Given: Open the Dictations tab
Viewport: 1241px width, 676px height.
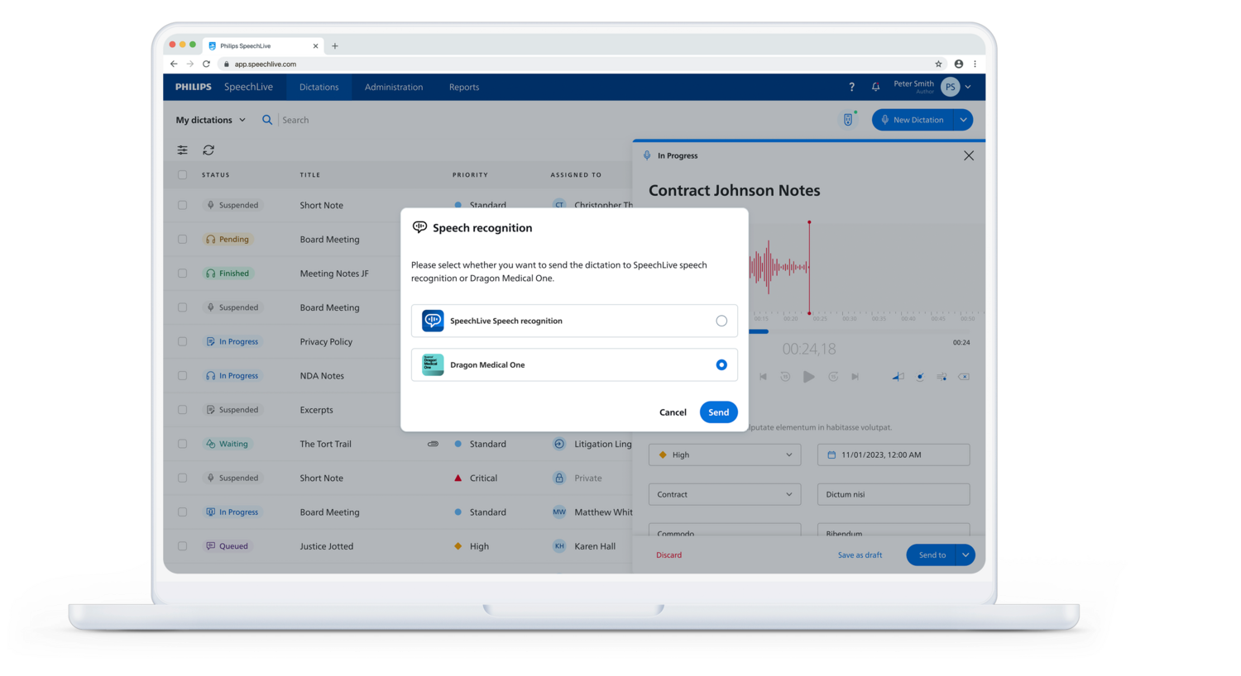Looking at the screenshot, I should [x=319, y=87].
